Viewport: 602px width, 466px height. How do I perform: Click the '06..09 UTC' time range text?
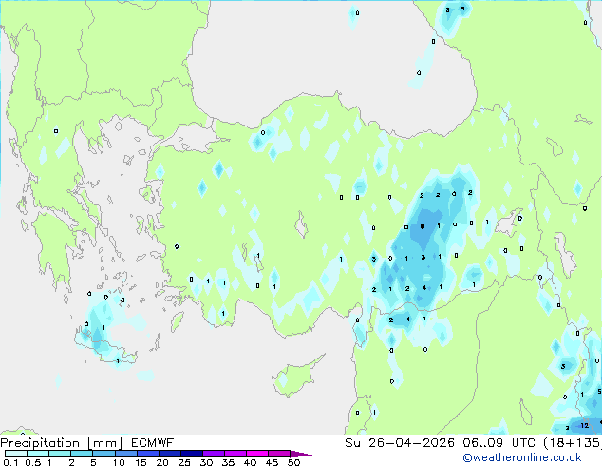(499, 443)
